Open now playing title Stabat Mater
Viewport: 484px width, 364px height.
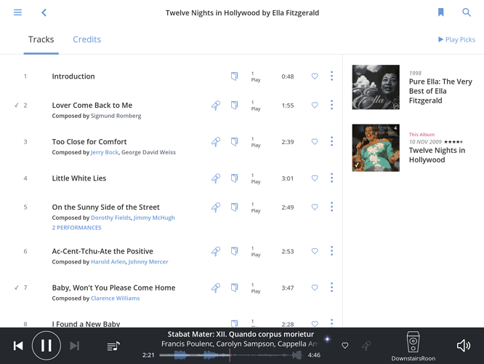241,334
